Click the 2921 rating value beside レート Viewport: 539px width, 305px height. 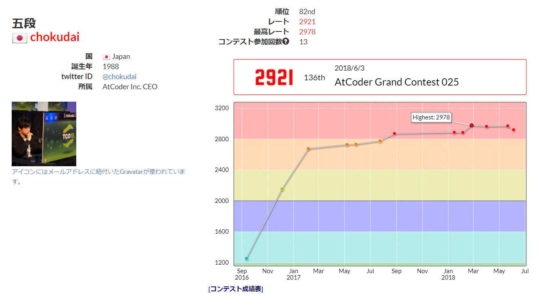pyautogui.click(x=307, y=22)
